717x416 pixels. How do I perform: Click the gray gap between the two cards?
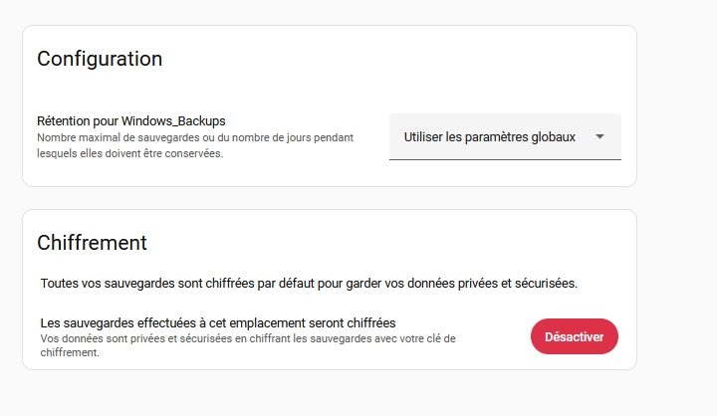click(x=329, y=198)
